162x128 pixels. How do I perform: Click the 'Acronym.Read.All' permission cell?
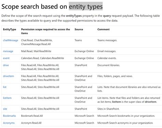[31, 123]
